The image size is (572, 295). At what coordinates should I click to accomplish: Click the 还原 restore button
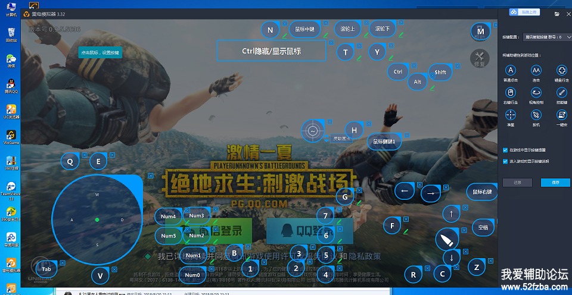coord(517,183)
